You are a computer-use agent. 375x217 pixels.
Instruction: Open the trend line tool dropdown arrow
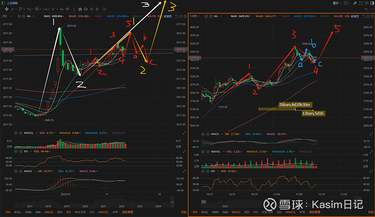pyautogui.click(x=16, y=9)
